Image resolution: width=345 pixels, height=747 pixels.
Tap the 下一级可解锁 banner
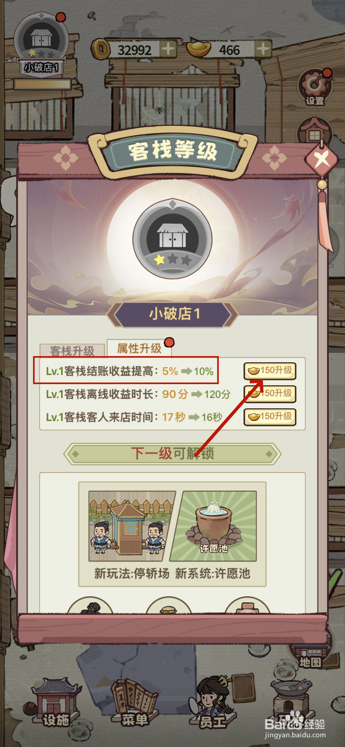click(172, 454)
